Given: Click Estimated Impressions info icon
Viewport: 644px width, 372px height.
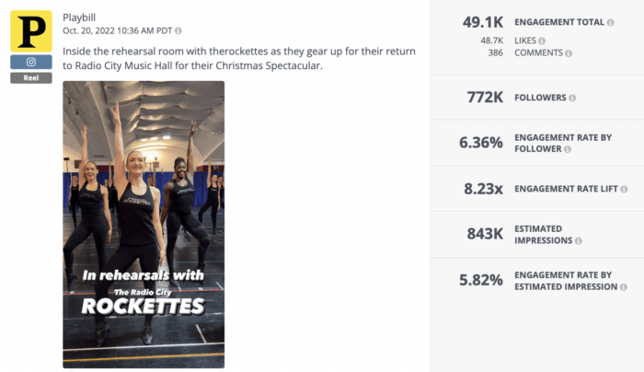Looking at the screenshot, I should (580, 241).
